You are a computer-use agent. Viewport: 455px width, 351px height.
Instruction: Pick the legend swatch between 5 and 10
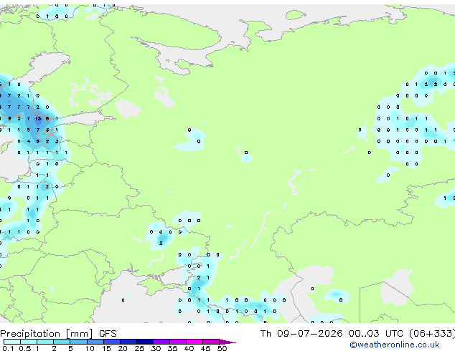(78, 342)
